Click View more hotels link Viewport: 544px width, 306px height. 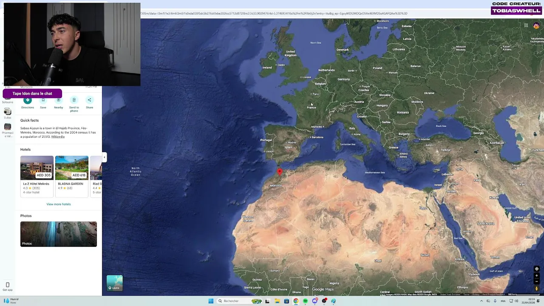pyautogui.click(x=59, y=204)
